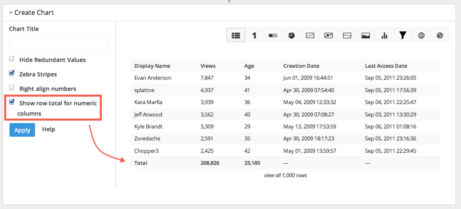Select the pie chart type icon
The height and width of the screenshot is (209, 461).
tap(291, 36)
